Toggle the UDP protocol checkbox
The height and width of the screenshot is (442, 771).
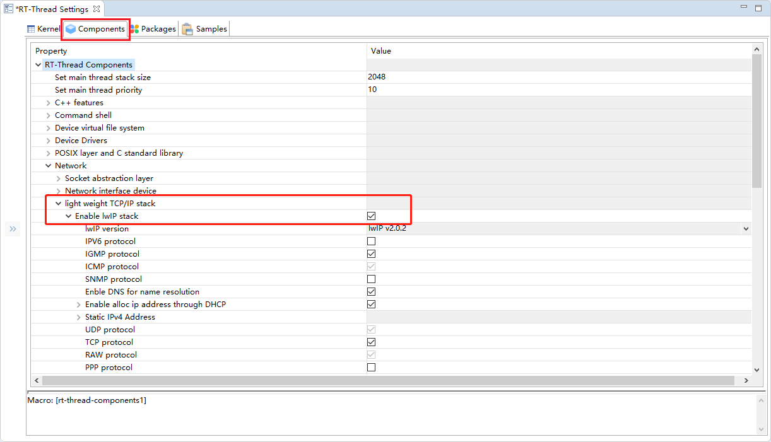[371, 330]
